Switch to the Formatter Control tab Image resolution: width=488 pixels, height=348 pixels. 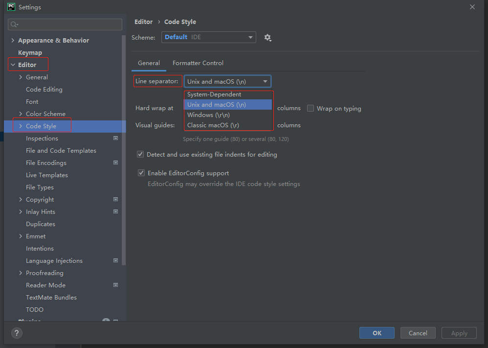click(198, 63)
